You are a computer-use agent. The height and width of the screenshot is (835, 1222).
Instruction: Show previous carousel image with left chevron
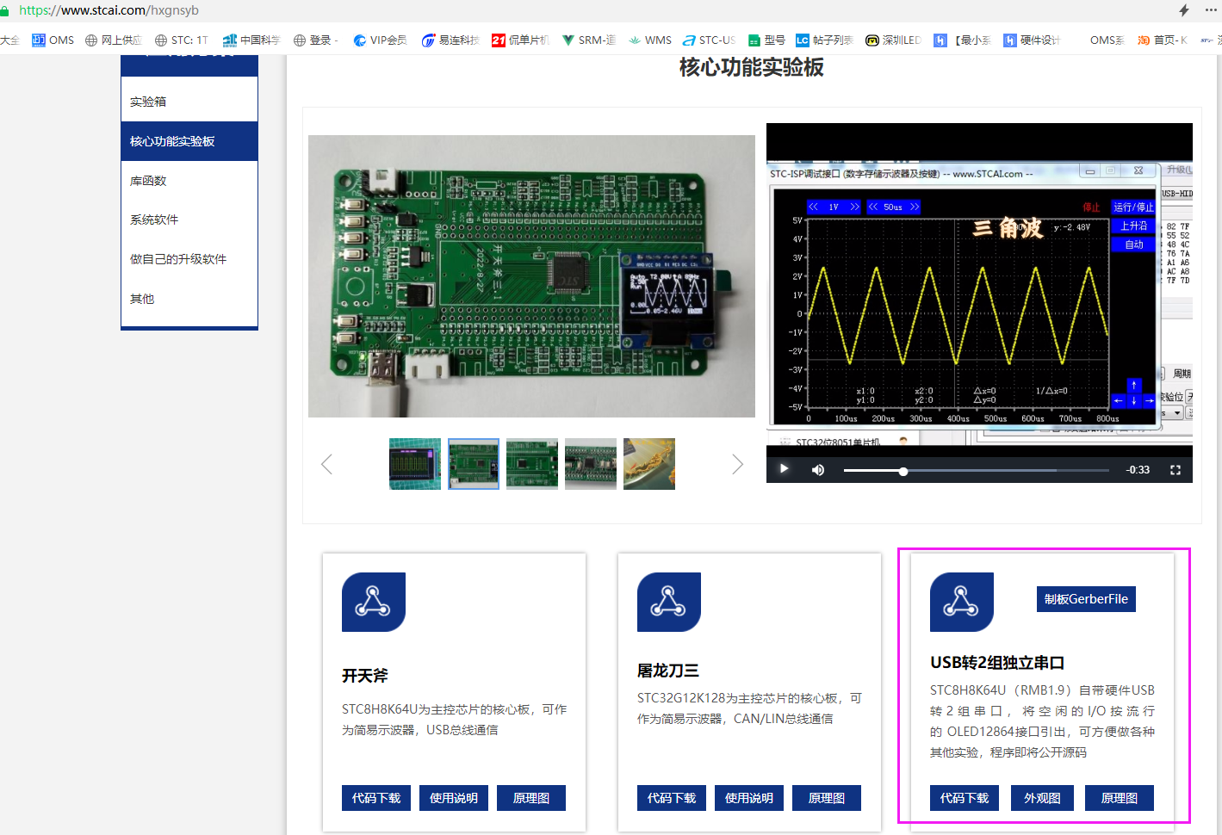point(326,465)
